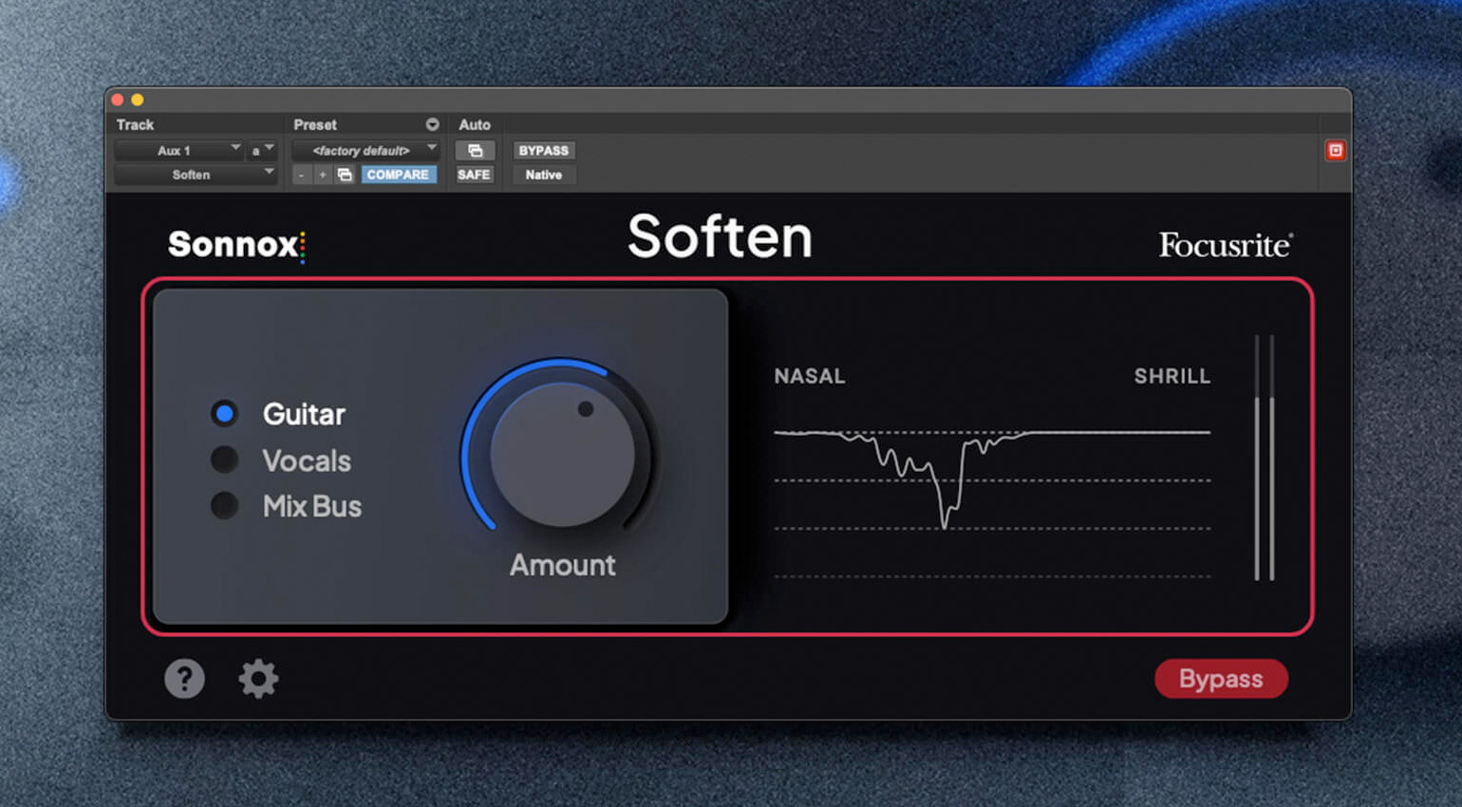The image size is (1462, 807).
Task: Click the Focusrite logo
Action: tap(1223, 245)
